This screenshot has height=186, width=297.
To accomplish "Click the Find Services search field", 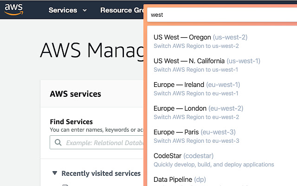I will point(102,143).
